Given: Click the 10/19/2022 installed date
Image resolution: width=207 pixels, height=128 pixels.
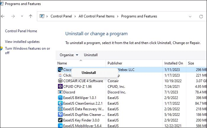Looking at the screenshot, I should coord(173,81).
